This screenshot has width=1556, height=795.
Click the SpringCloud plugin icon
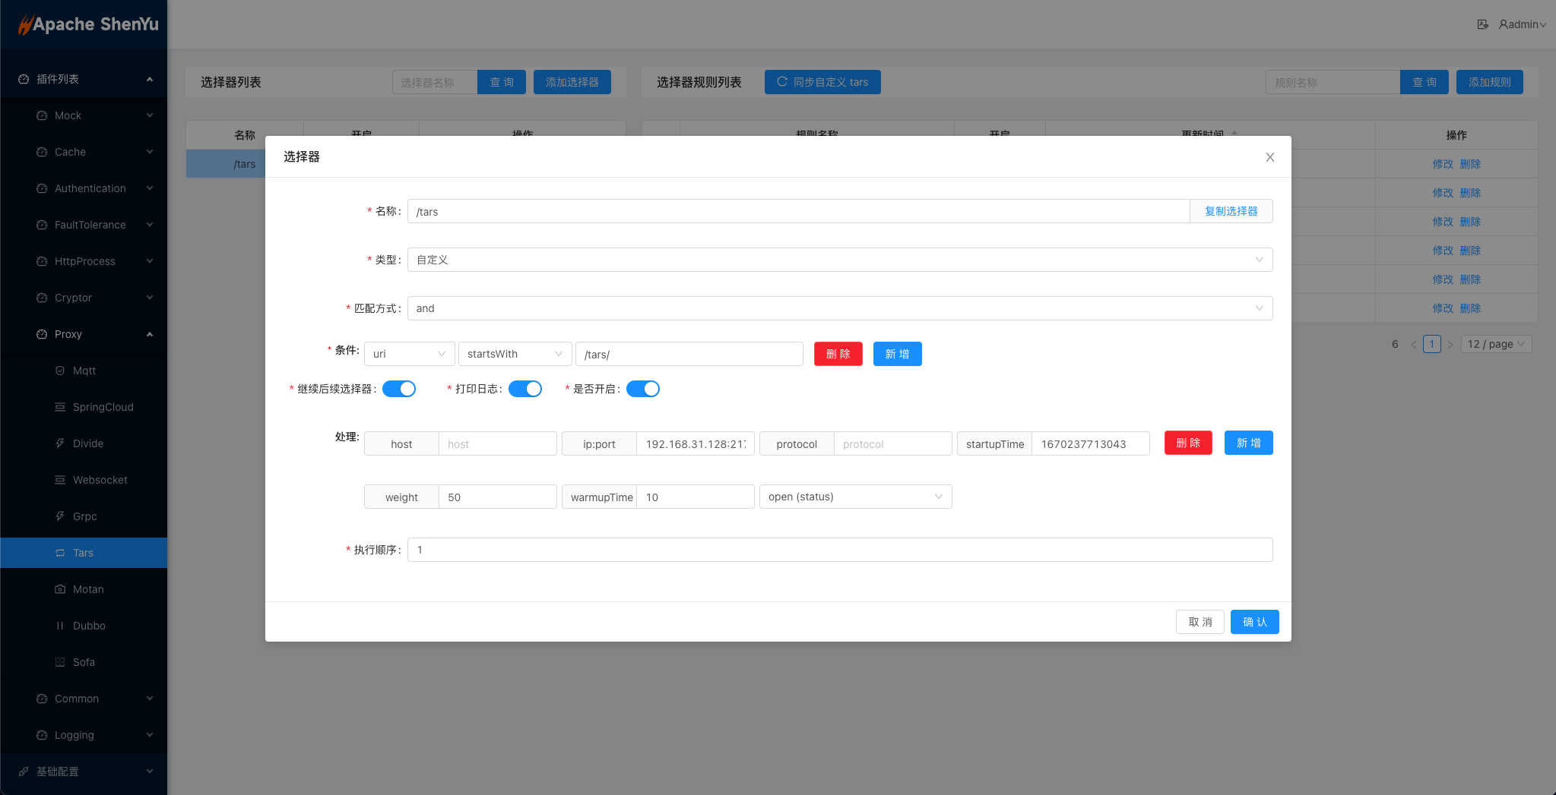(x=60, y=407)
